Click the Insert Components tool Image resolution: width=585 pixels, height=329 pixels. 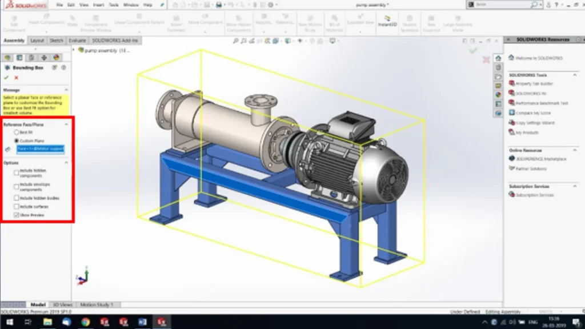(x=46, y=19)
